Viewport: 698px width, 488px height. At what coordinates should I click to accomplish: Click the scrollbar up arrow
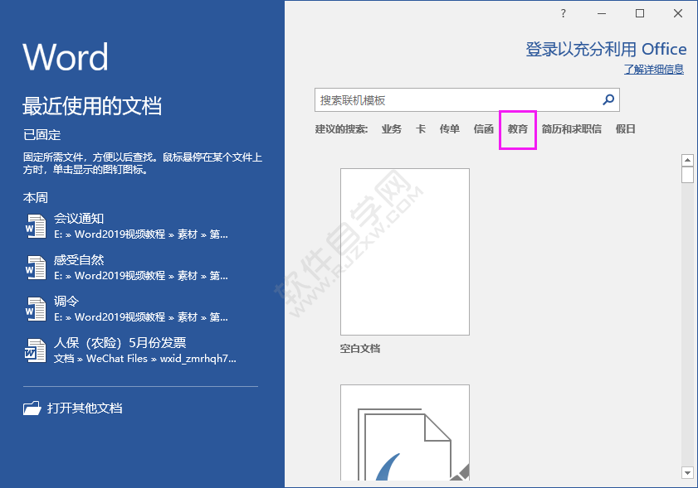pyautogui.click(x=687, y=160)
